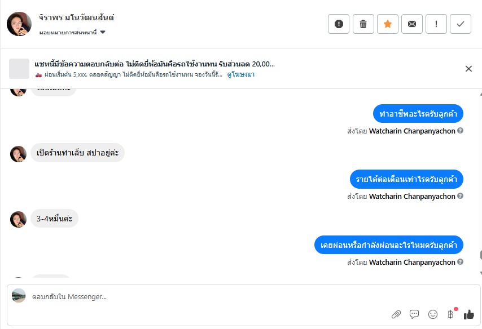Screen dimensions: 482x329
Task: Click จิราพร profile picture in header
Action: point(19,24)
